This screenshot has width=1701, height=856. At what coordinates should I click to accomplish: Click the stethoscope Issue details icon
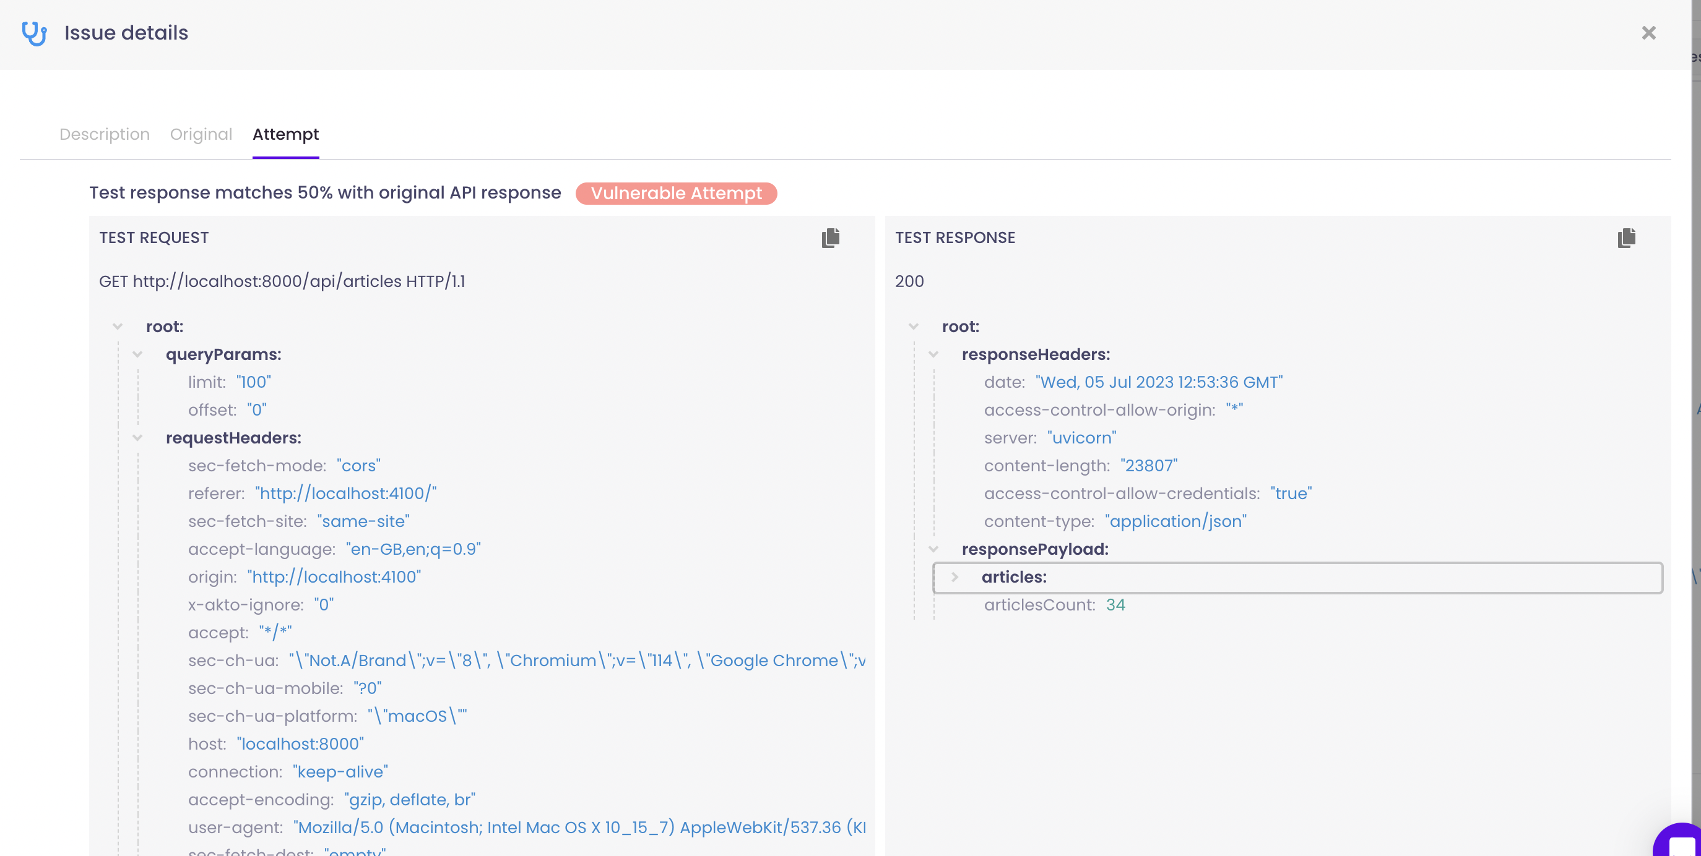pos(34,33)
